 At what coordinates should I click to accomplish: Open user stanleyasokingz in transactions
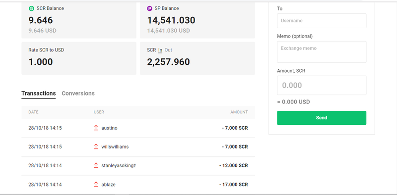tap(119, 166)
